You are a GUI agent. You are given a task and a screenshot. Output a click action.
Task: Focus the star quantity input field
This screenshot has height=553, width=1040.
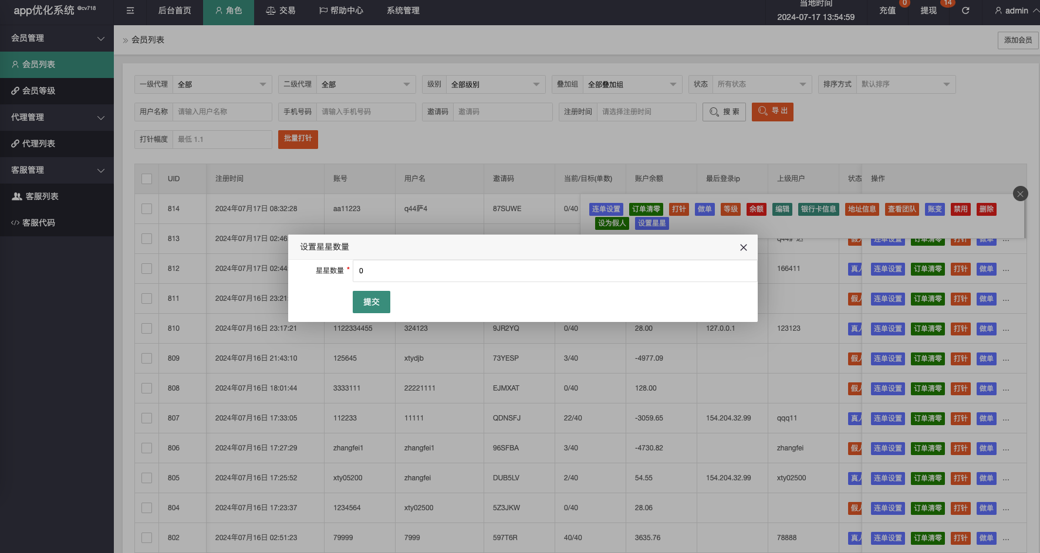click(x=554, y=271)
